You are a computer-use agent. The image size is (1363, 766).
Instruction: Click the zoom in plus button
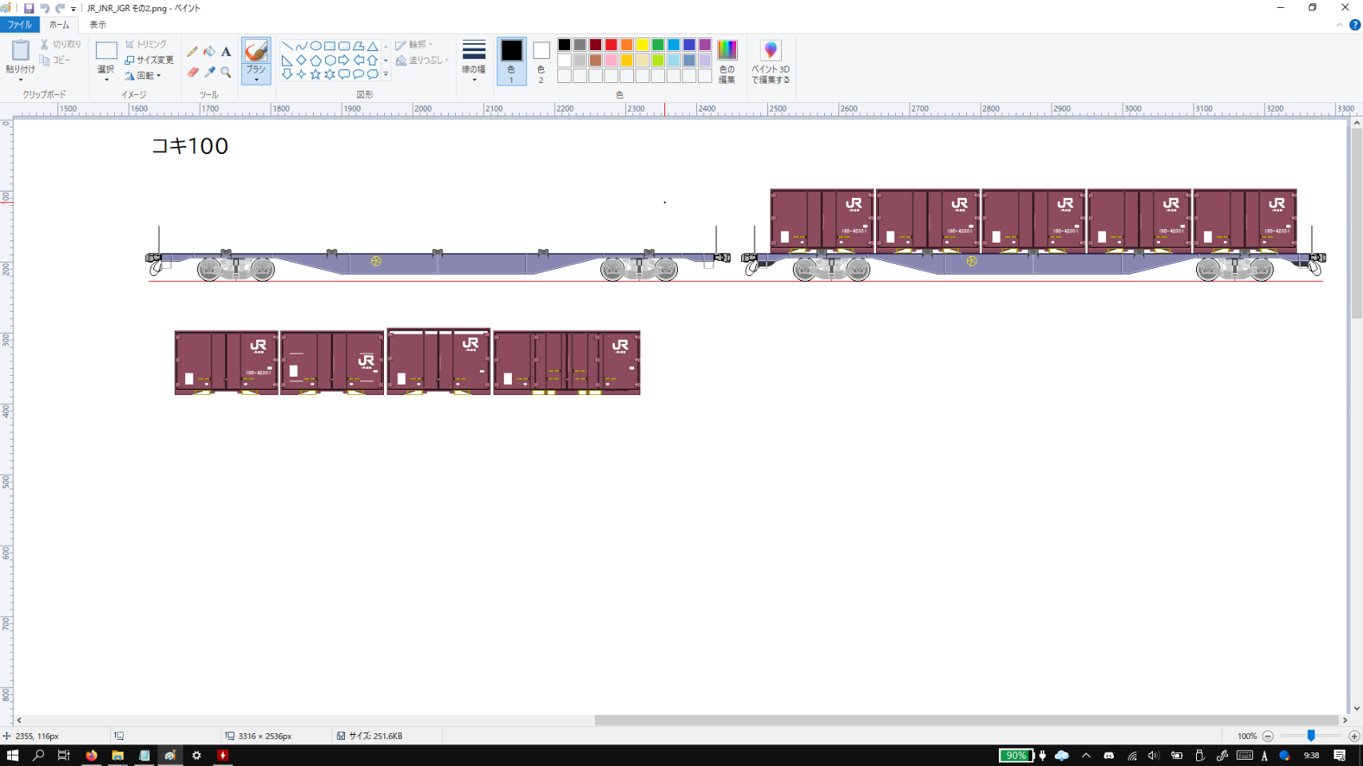pos(1353,736)
